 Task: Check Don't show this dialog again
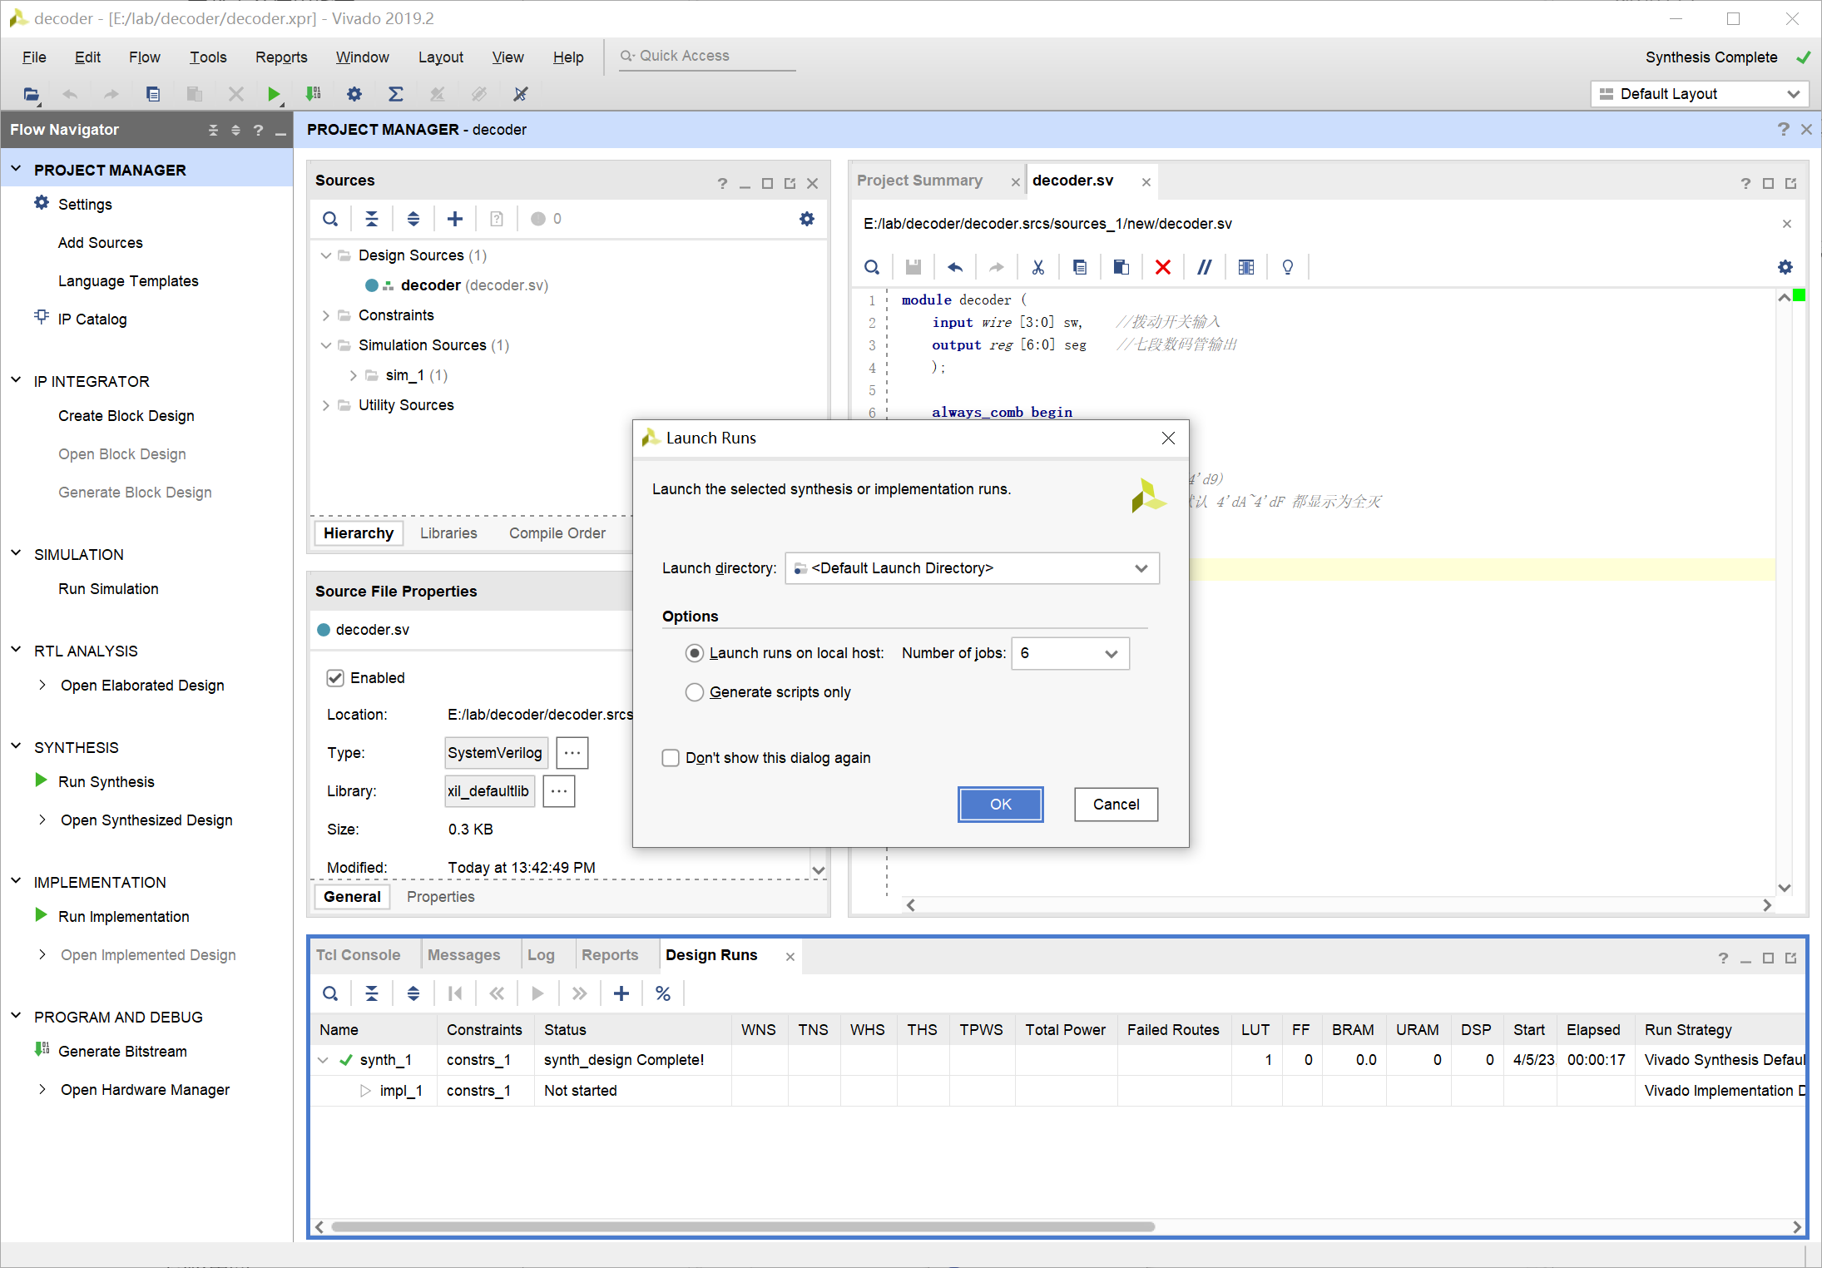pos(671,758)
